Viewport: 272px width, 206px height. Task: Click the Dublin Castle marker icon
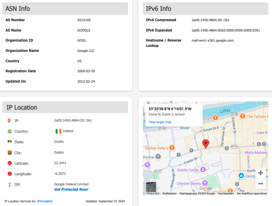pyautogui.click(x=203, y=170)
